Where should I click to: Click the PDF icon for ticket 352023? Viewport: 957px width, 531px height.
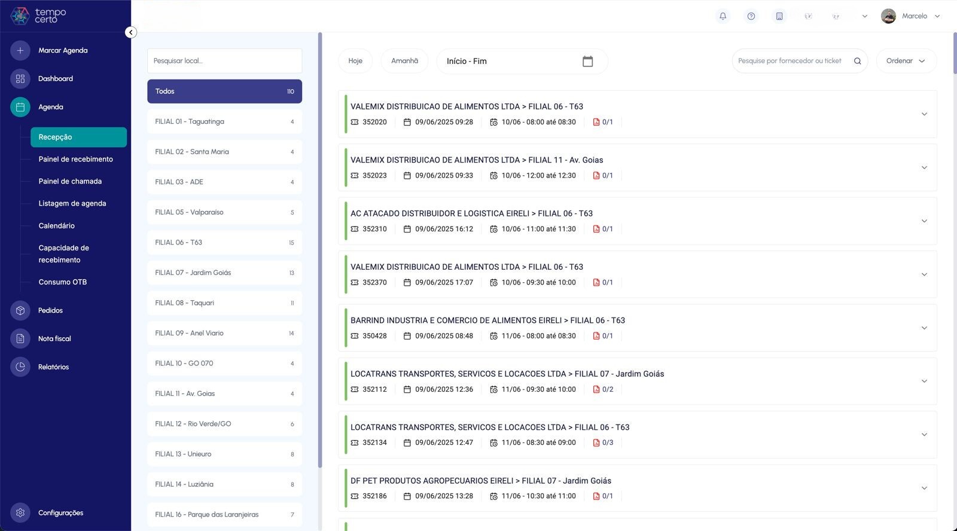tap(596, 175)
